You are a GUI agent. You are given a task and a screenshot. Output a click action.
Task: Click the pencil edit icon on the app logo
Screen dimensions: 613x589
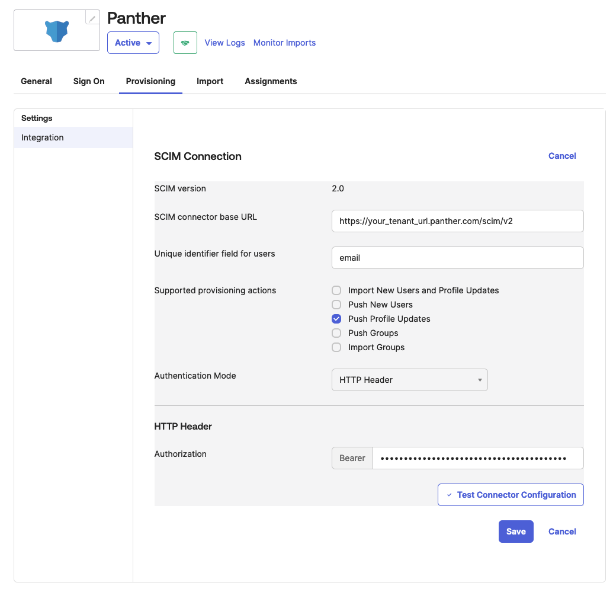point(93,17)
